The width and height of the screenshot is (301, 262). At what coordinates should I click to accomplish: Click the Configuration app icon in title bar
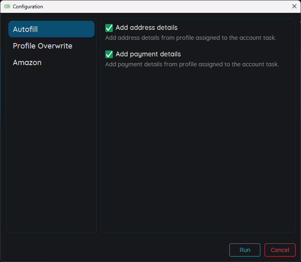7,7
